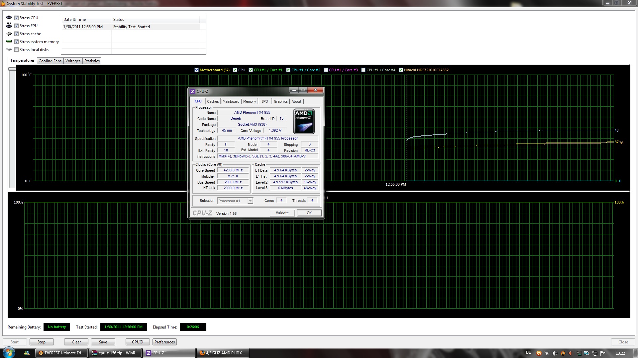
Task: Open the Memory tab in CPU-Z
Action: coord(250,101)
